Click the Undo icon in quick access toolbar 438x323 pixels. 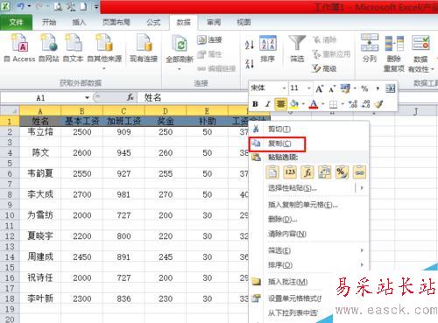(21, 6)
